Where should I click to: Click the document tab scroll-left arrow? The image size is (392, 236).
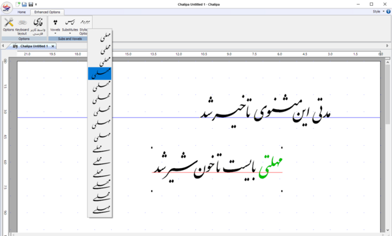3,46
